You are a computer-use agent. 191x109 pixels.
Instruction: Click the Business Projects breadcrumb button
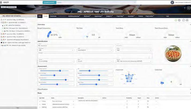[x=12, y=7]
